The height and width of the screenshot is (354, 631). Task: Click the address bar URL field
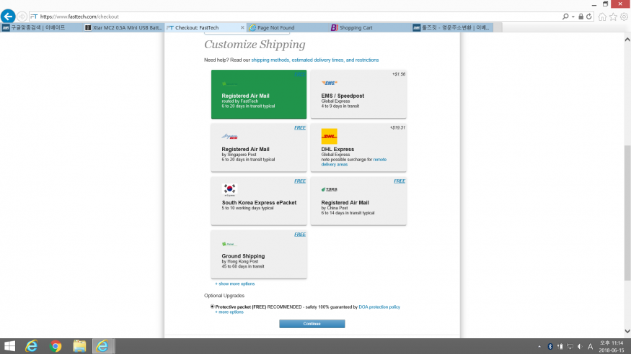coord(288,16)
